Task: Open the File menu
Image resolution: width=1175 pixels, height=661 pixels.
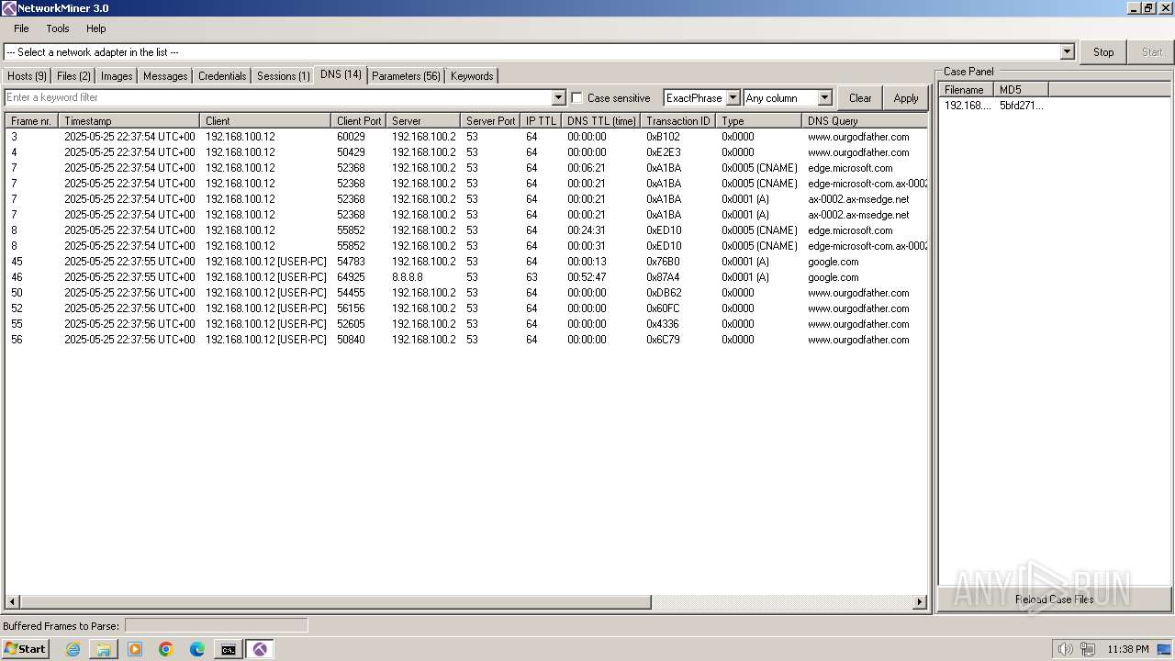Action: coord(21,28)
